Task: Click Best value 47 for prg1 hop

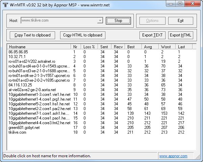Action: coord(129,99)
